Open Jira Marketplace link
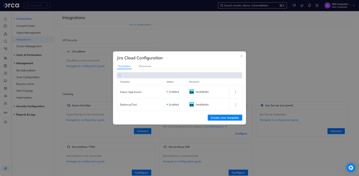This screenshot has height=176, width=359. [x=214, y=127]
